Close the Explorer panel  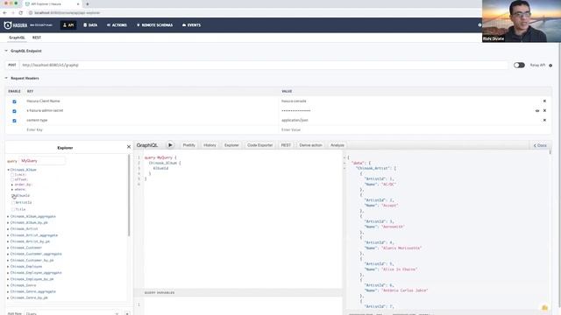[x=129, y=147]
